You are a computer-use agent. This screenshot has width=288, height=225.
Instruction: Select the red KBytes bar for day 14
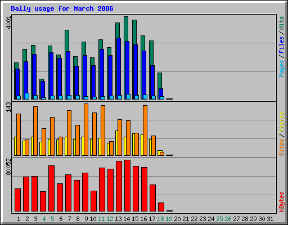[x=127, y=186]
